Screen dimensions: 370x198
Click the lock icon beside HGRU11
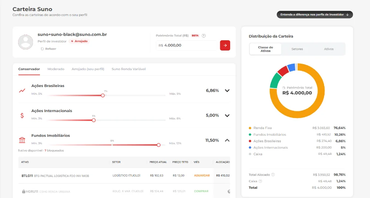click(24, 191)
